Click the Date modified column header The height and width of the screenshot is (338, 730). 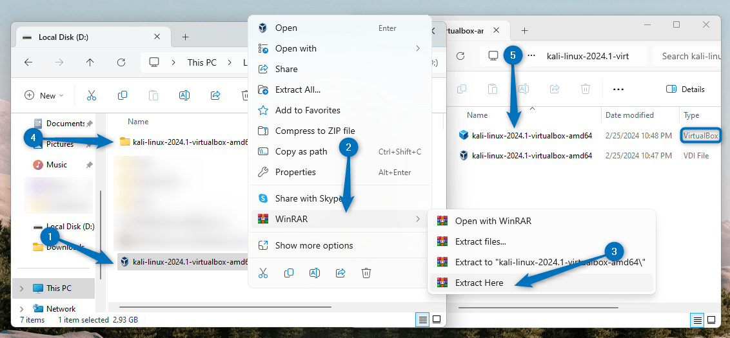pyautogui.click(x=630, y=115)
